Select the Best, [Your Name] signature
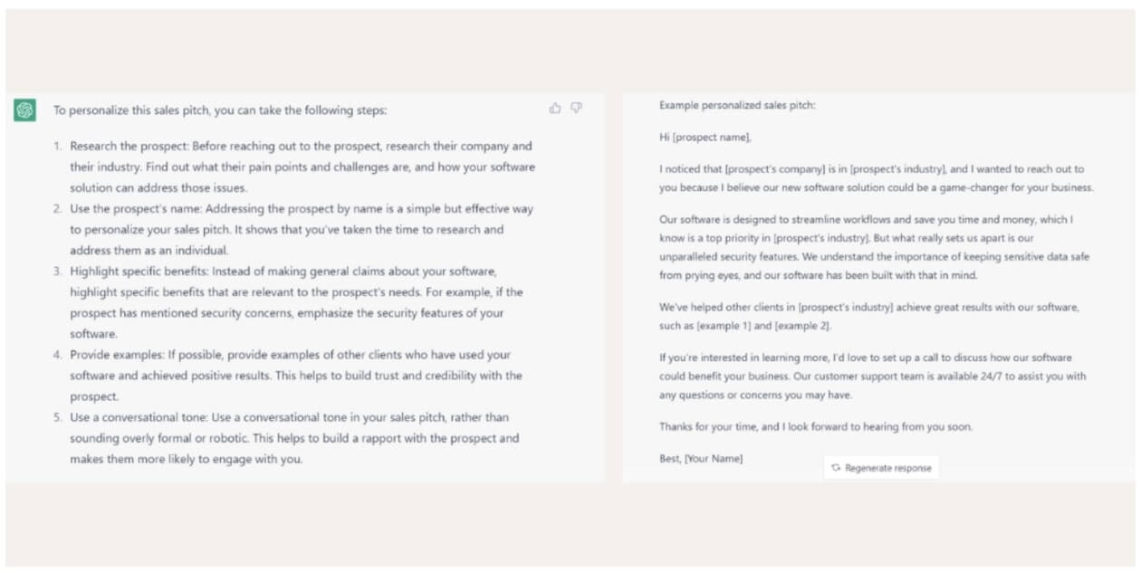 pos(698,459)
